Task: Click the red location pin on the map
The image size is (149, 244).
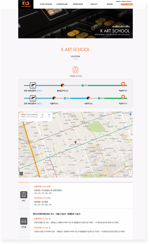Action: pos(75,142)
